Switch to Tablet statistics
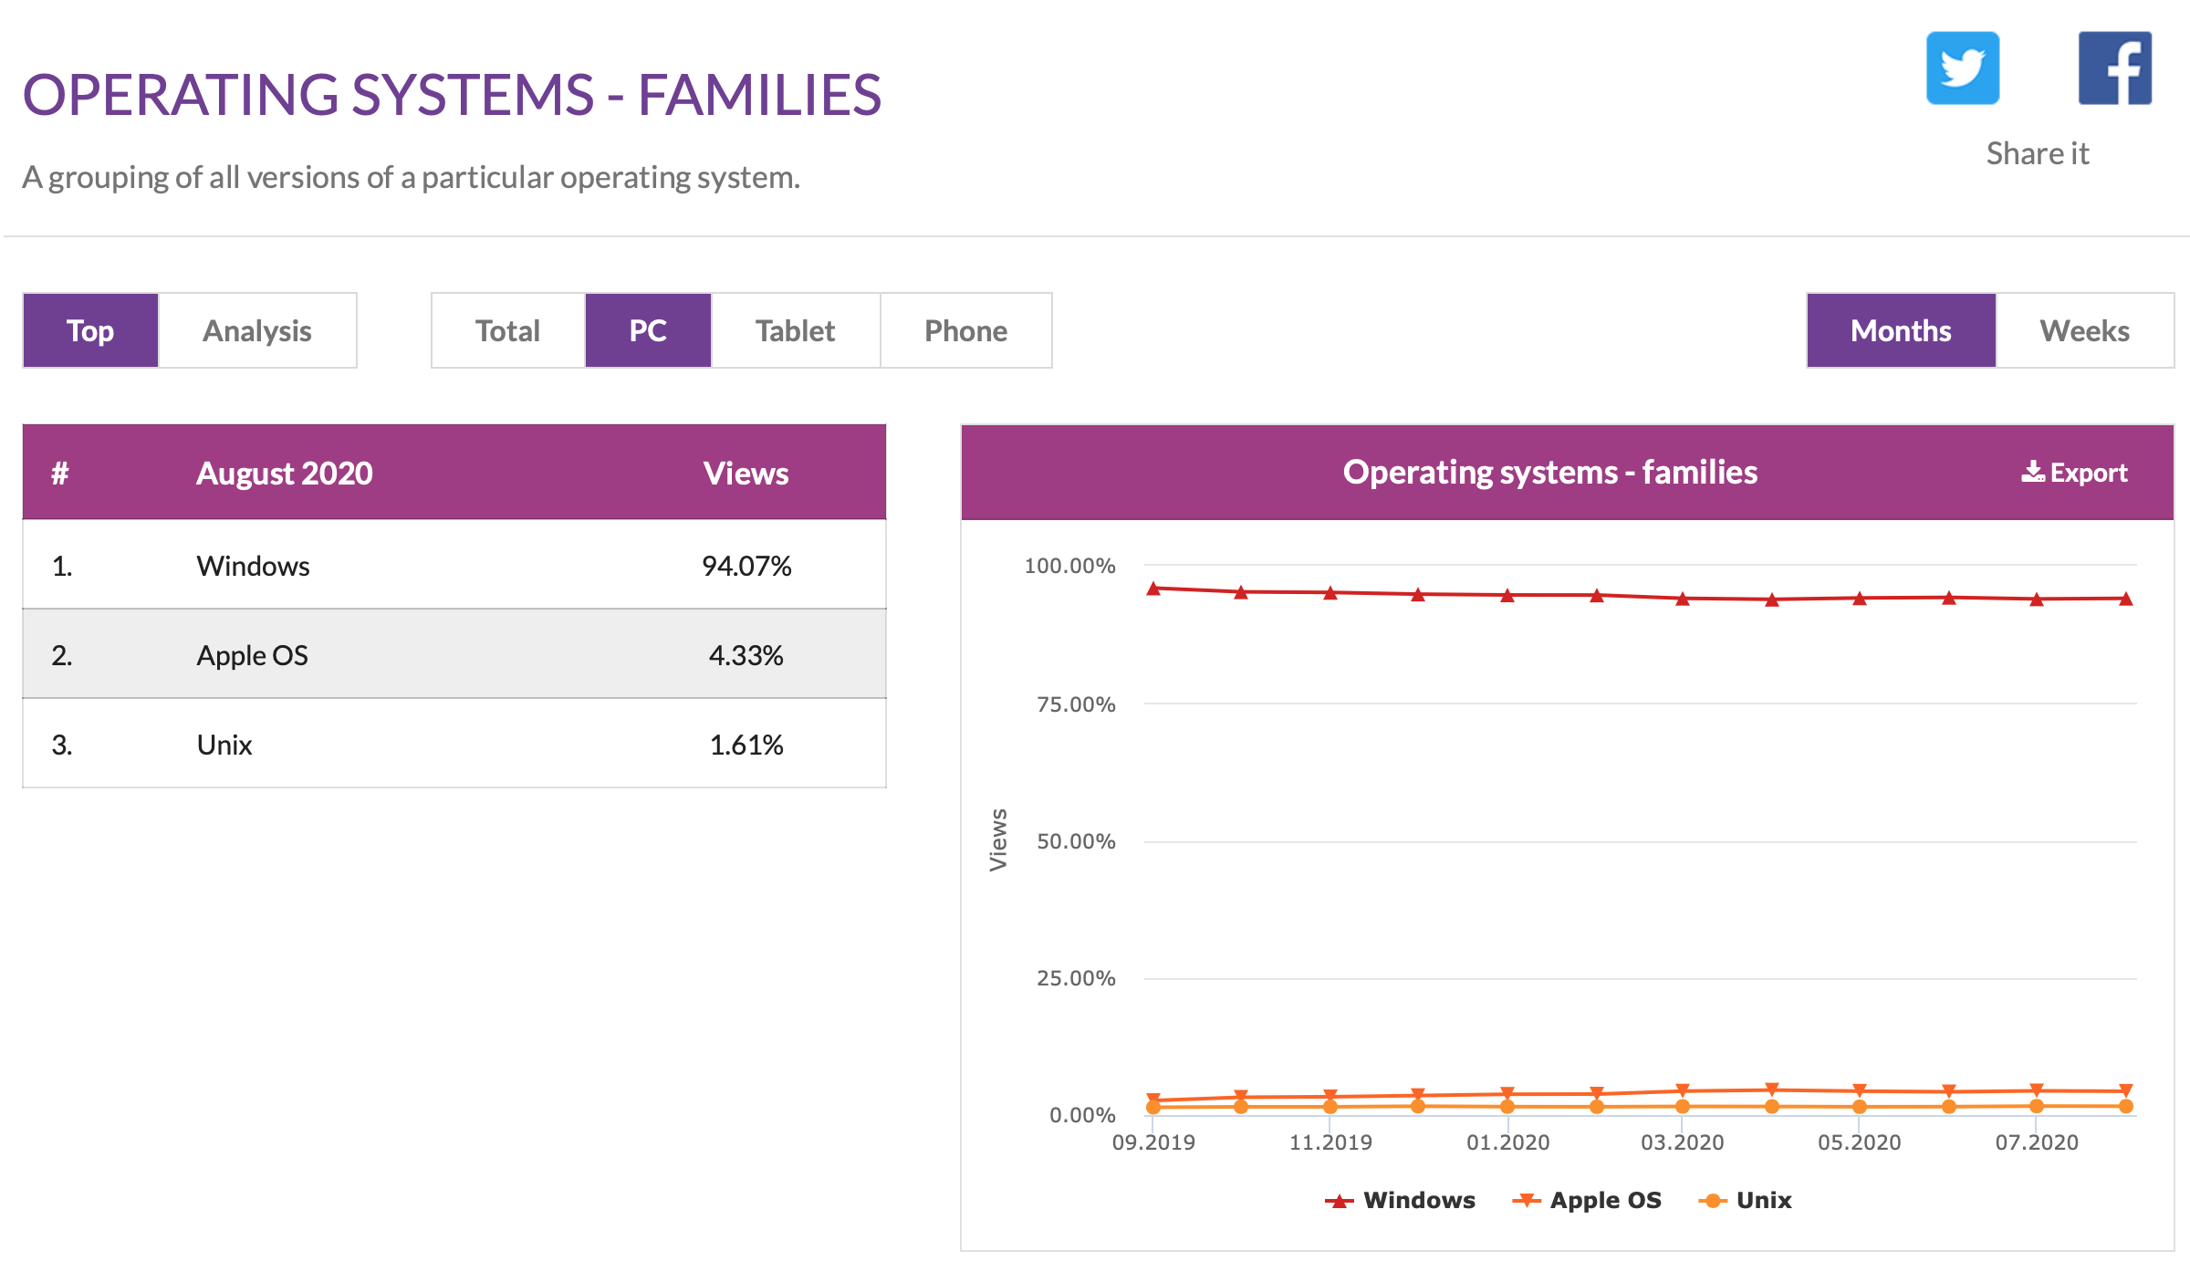The image size is (2190, 1272). [x=795, y=330]
